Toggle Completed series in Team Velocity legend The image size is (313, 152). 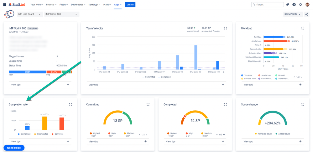click(x=164, y=77)
